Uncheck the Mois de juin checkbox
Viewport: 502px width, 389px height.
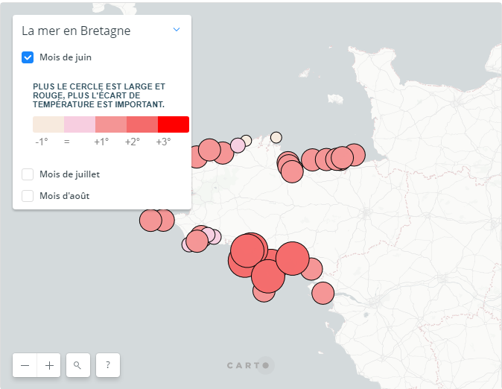pos(28,57)
